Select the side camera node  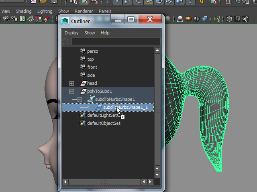91,75
